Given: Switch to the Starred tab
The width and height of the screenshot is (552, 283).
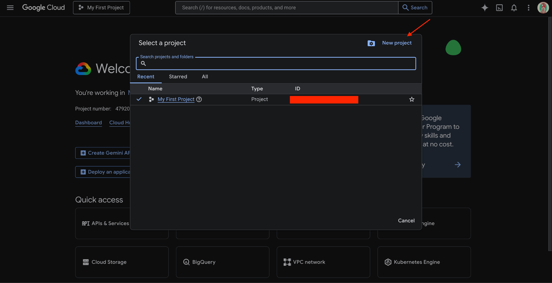Looking at the screenshot, I should pos(178,77).
